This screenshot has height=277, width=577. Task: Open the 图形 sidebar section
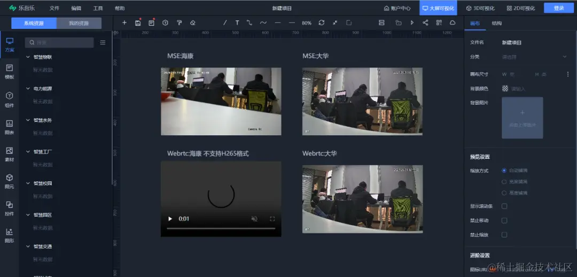(10, 236)
